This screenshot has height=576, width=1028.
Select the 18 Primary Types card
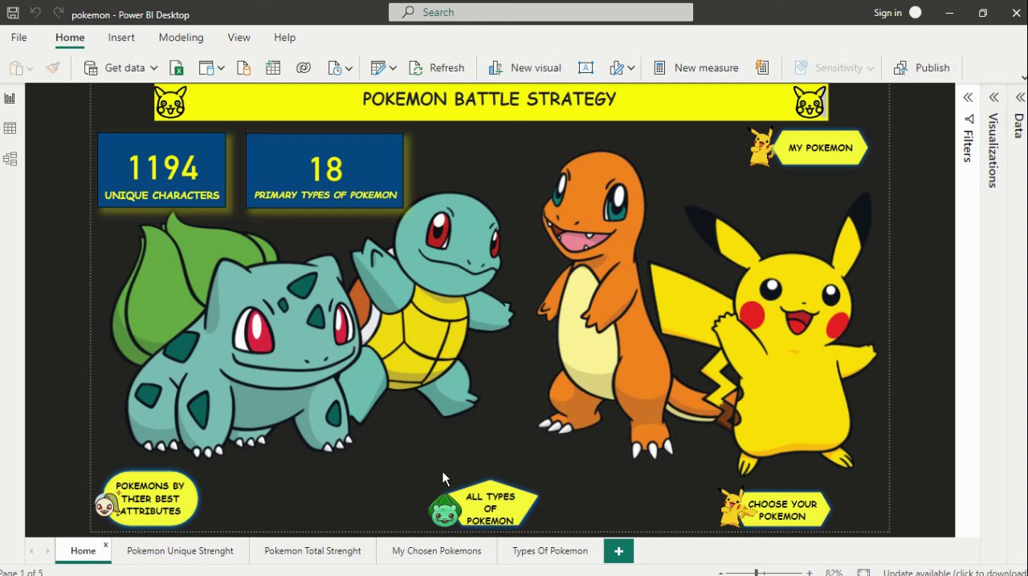[324, 171]
